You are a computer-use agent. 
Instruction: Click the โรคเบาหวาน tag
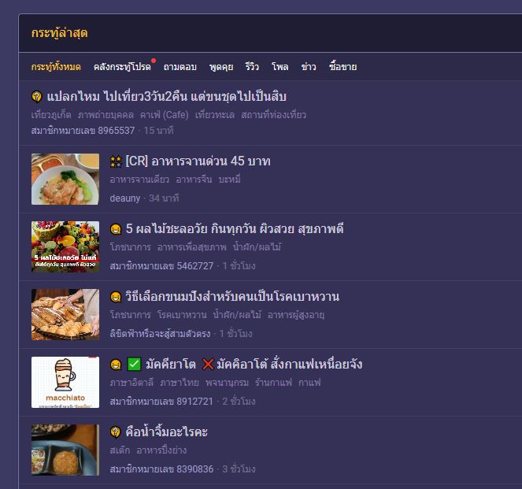(182, 315)
